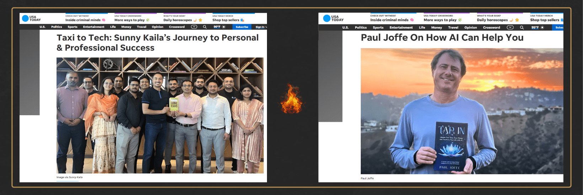
Task: Expand more-sections chevron on Paul Joffe page
Action: pyautogui.click(x=510, y=27)
